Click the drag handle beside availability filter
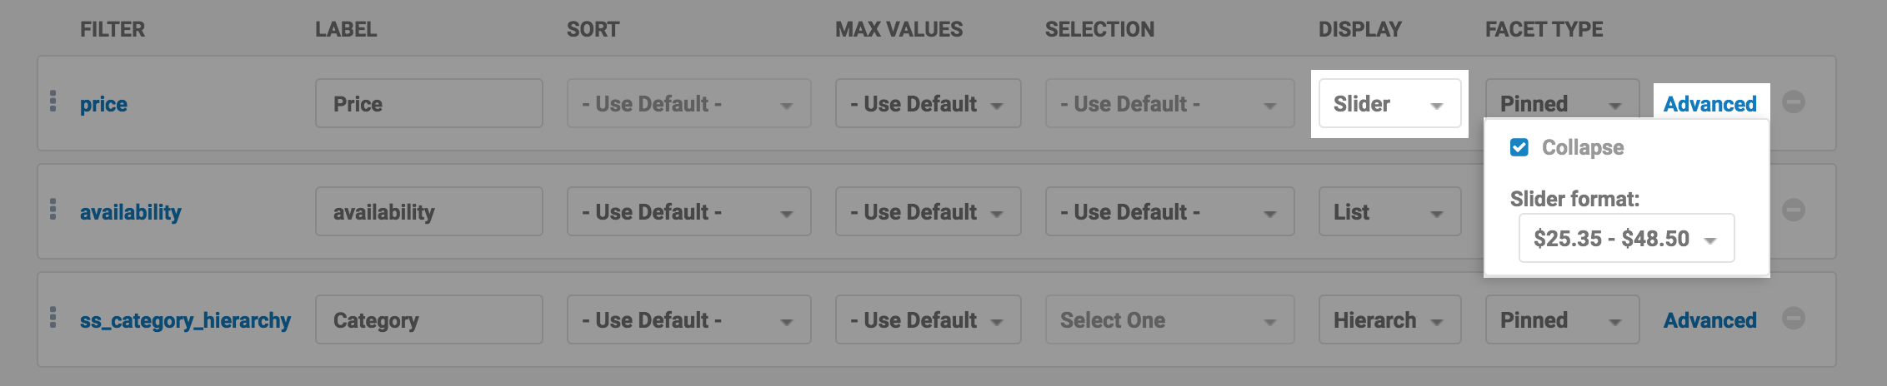1887x386 pixels. [x=53, y=210]
